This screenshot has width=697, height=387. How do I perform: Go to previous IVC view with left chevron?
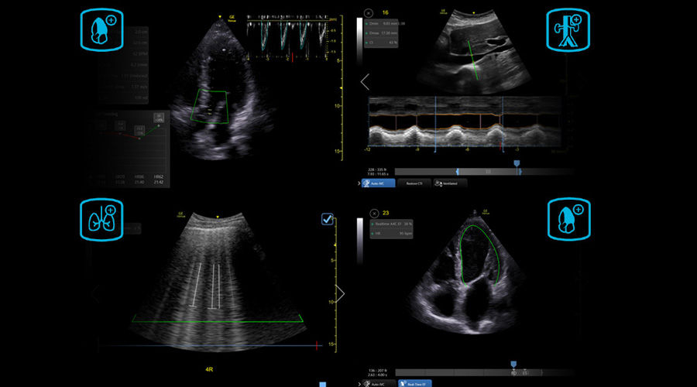(365, 82)
